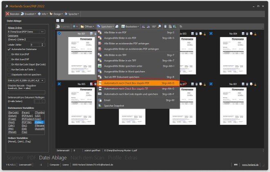Screen dimensions: 270x172
Task: Click inside the Dateiname pattern field
Action: (26, 40)
